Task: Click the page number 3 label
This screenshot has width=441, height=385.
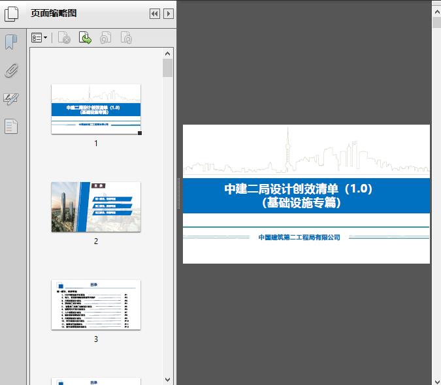Action: [x=96, y=339]
